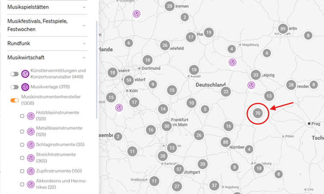The width and height of the screenshot is (324, 194).
Task: Open cluster 59 near Düsseldorf
Action: [129, 80]
